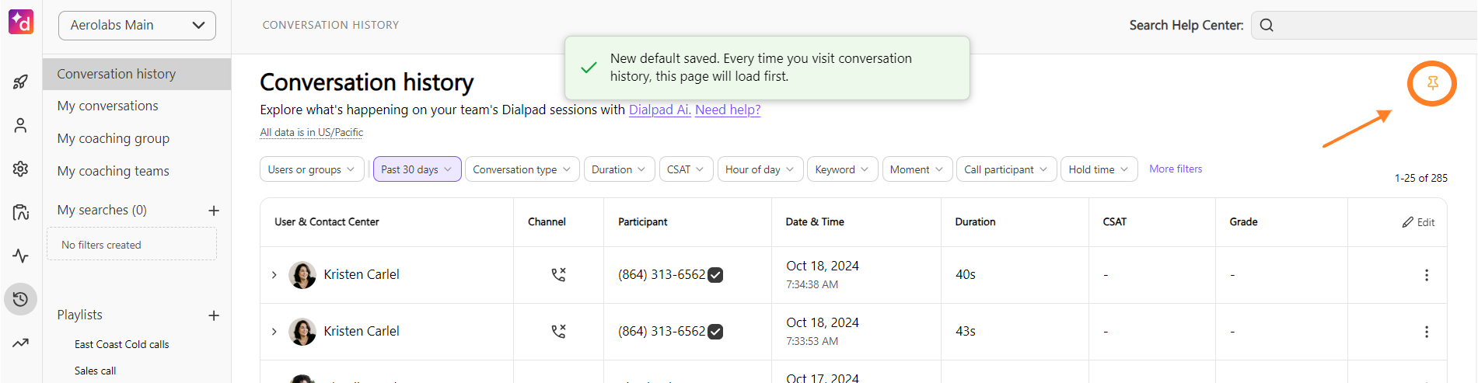
Task: Open the coaching route sidebar icon
Action: pyautogui.click(x=21, y=212)
